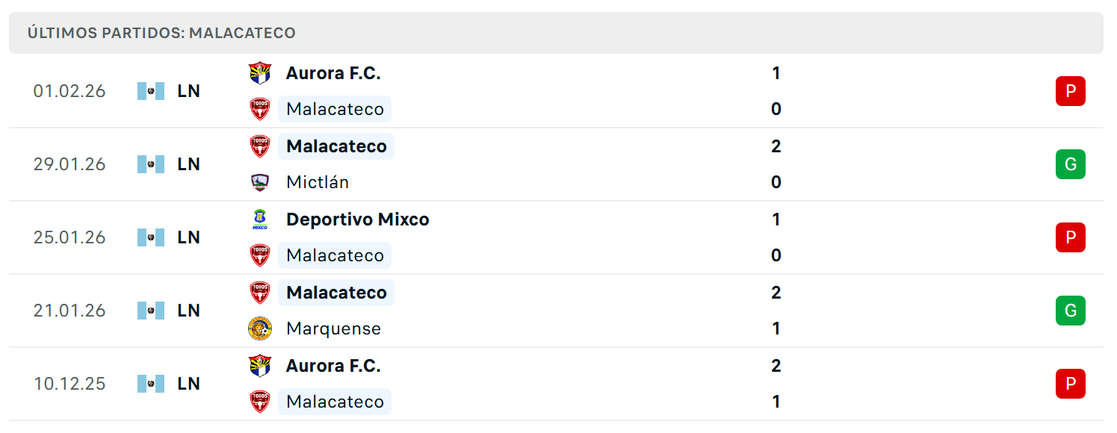Click red P badge for 01.02.26 match

[1070, 91]
